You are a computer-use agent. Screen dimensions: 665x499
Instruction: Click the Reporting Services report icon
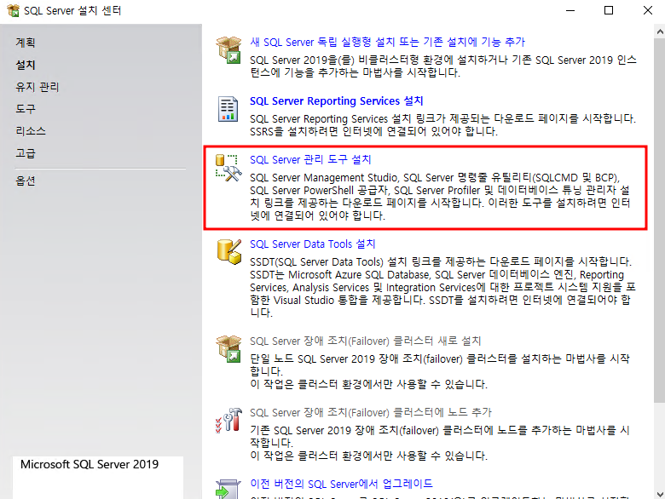pyautogui.click(x=228, y=108)
